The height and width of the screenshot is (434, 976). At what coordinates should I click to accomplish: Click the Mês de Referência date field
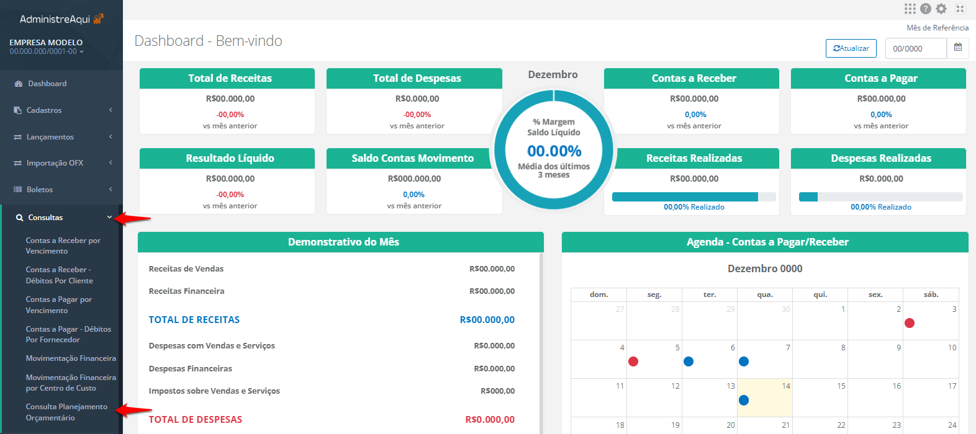pyautogui.click(x=916, y=48)
